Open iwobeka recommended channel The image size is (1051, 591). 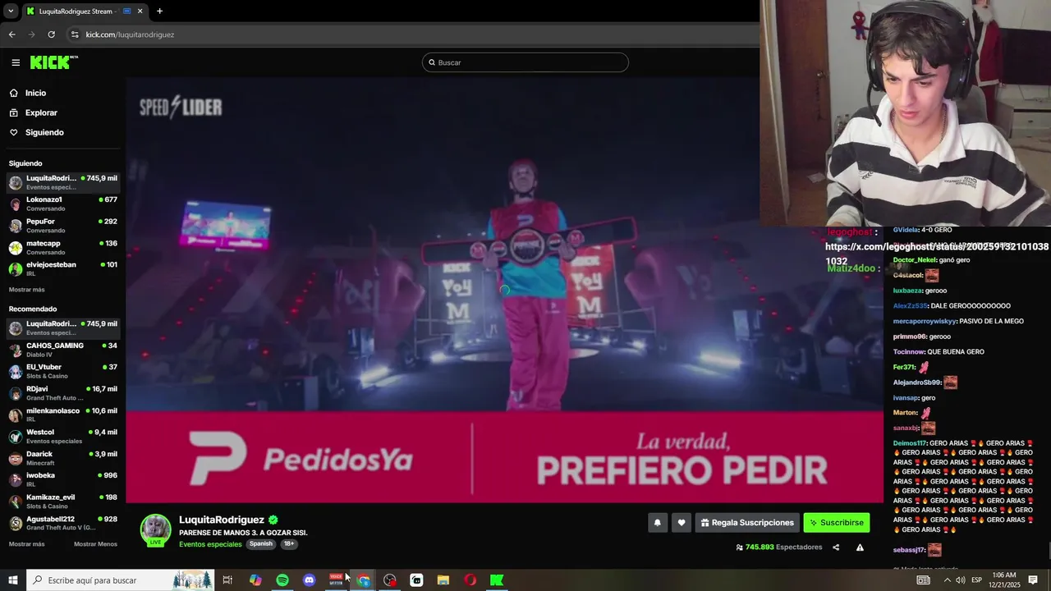pos(63,479)
